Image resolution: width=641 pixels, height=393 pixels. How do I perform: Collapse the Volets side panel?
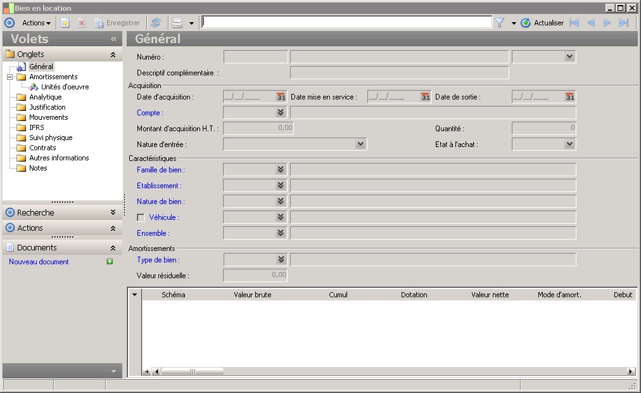[x=113, y=39]
